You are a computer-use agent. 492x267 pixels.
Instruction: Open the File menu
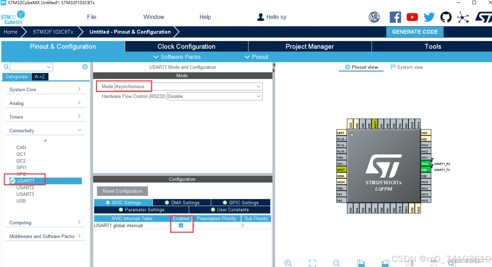coord(92,17)
